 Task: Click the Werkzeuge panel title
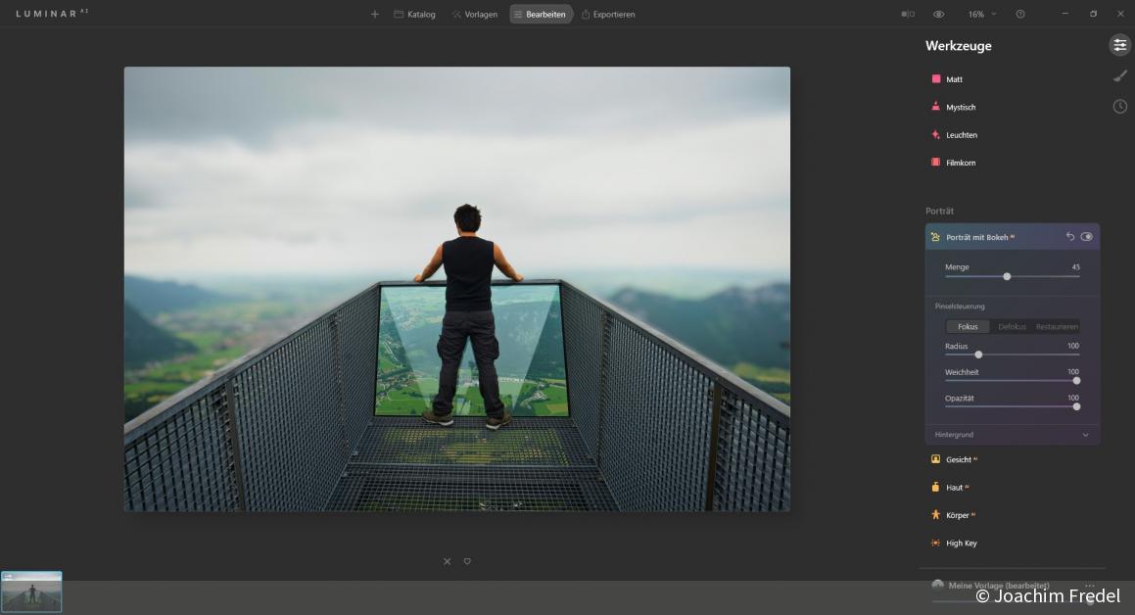pyautogui.click(x=959, y=46)
